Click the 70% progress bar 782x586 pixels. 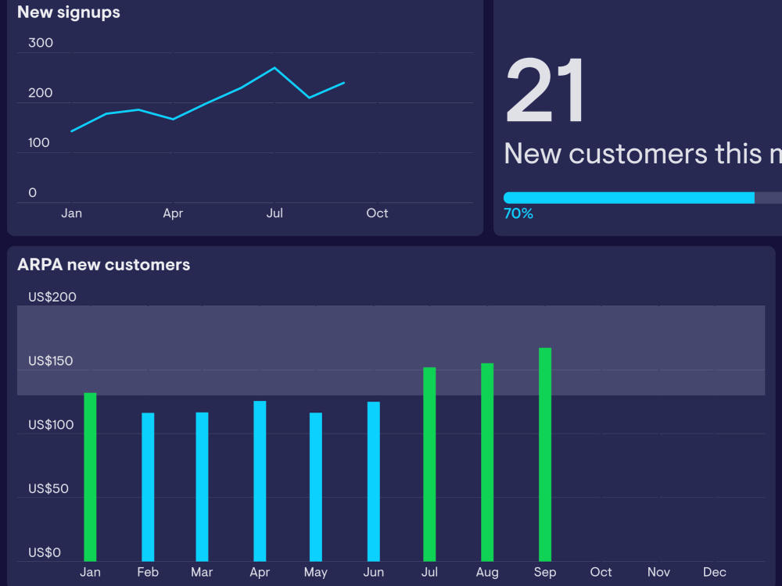(641, 198)
